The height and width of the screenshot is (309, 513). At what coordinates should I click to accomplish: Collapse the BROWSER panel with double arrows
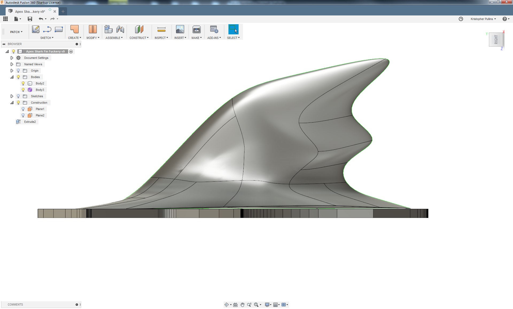point(4,44)
